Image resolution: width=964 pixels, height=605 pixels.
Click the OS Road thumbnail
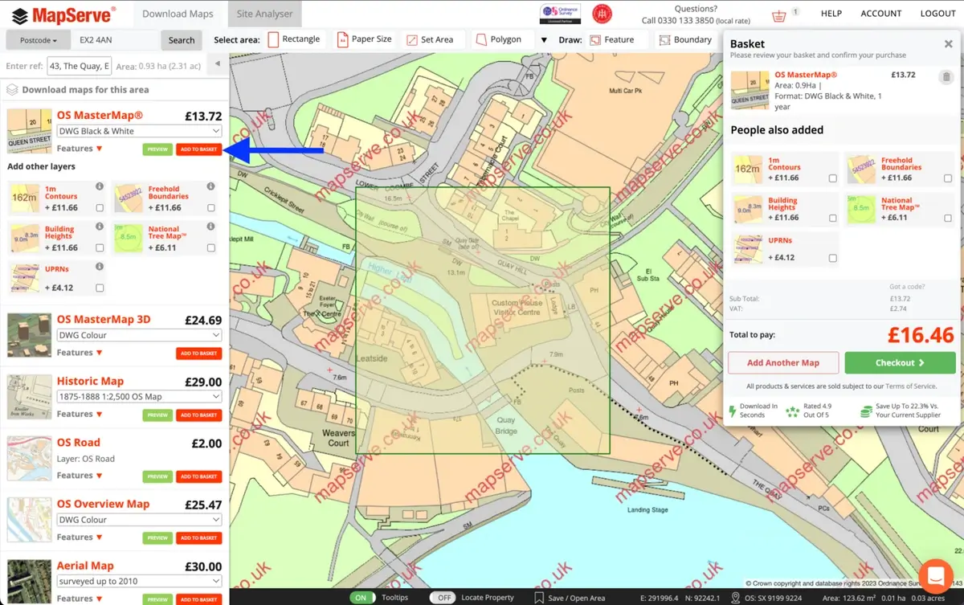click(x=29, y=459)
